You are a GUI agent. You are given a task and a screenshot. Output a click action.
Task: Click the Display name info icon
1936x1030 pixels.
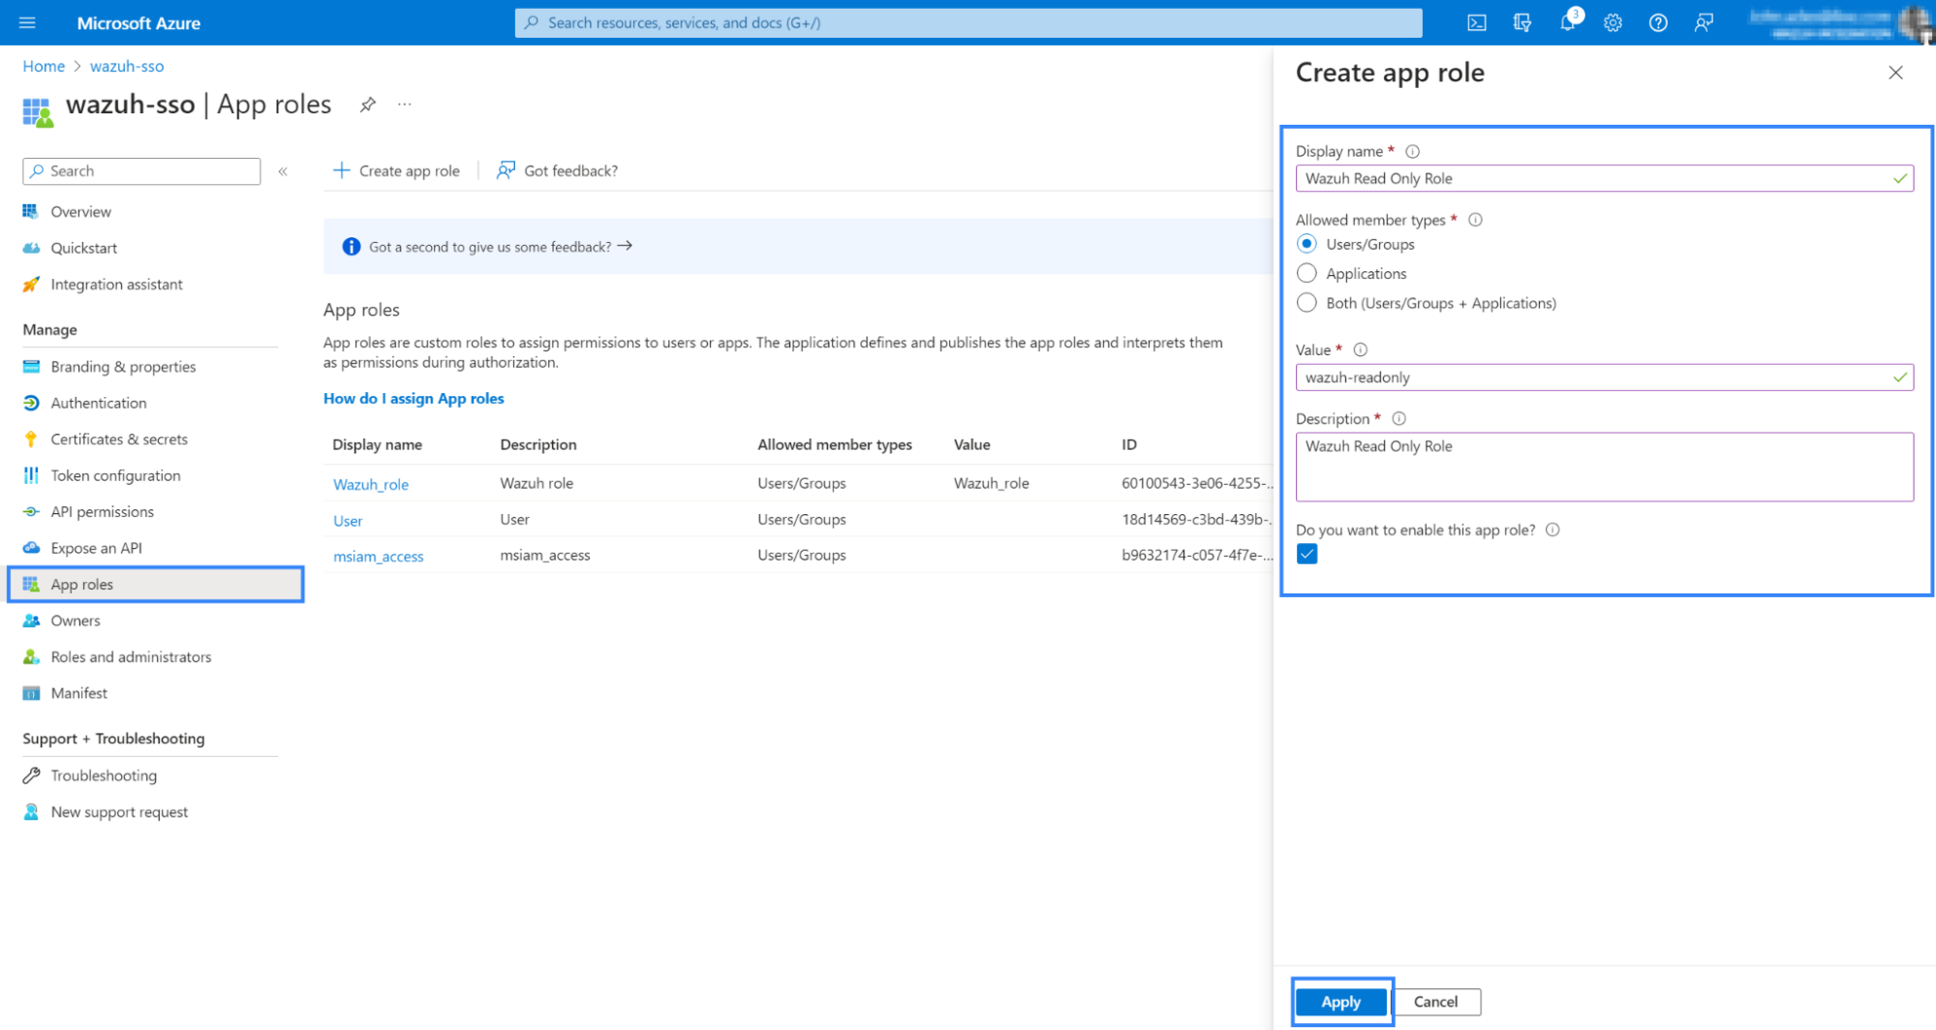tap(1412, 151)
